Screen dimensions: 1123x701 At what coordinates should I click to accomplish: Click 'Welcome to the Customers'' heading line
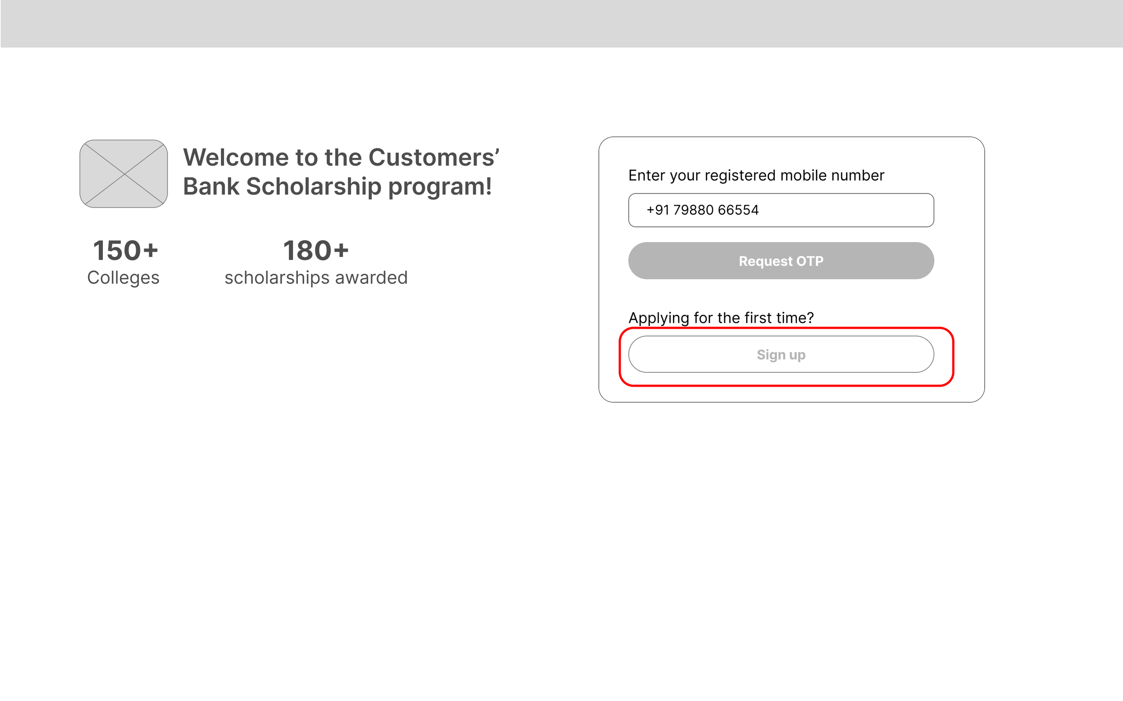pos(341,158)
